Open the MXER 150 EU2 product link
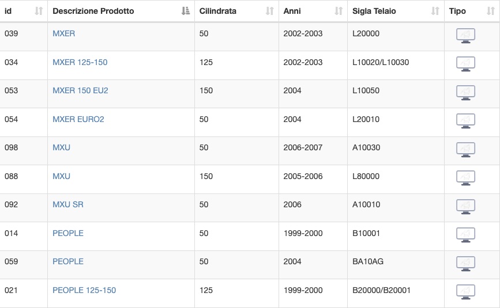 point(80,91)
